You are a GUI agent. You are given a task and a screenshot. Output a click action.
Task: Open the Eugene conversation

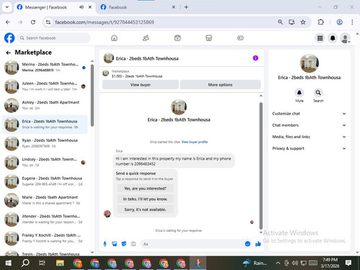tap(45, 181)
